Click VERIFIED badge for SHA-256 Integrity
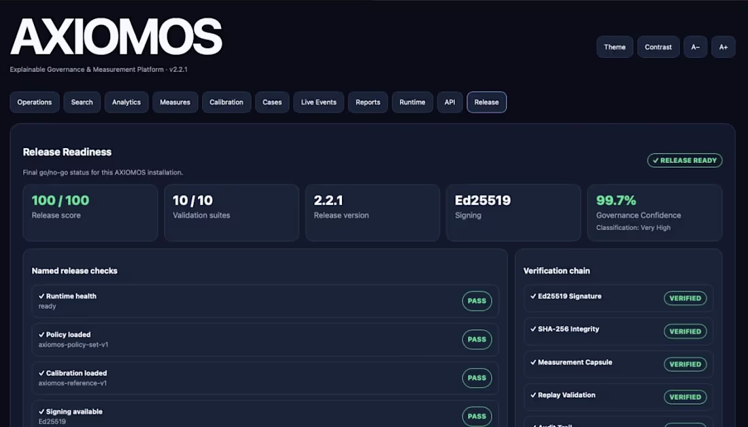This screenshot has height=427, width=748. pyautogui.click(x=685, y=331)
